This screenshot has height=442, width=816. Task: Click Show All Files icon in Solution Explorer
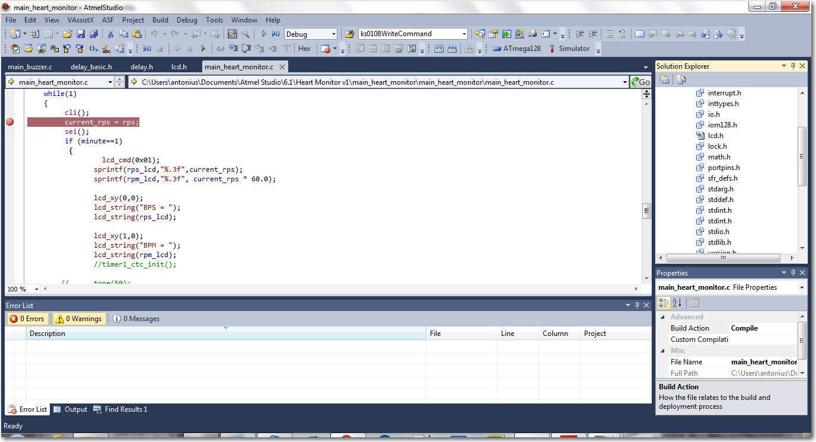point(681,79)
